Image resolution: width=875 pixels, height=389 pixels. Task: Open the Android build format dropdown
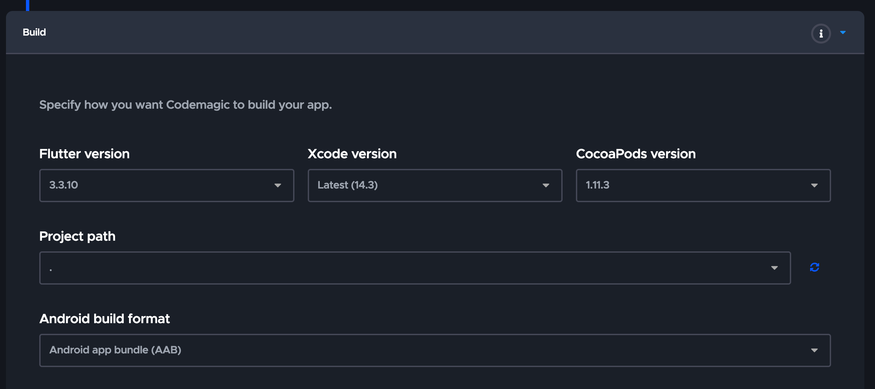point(435,350)
